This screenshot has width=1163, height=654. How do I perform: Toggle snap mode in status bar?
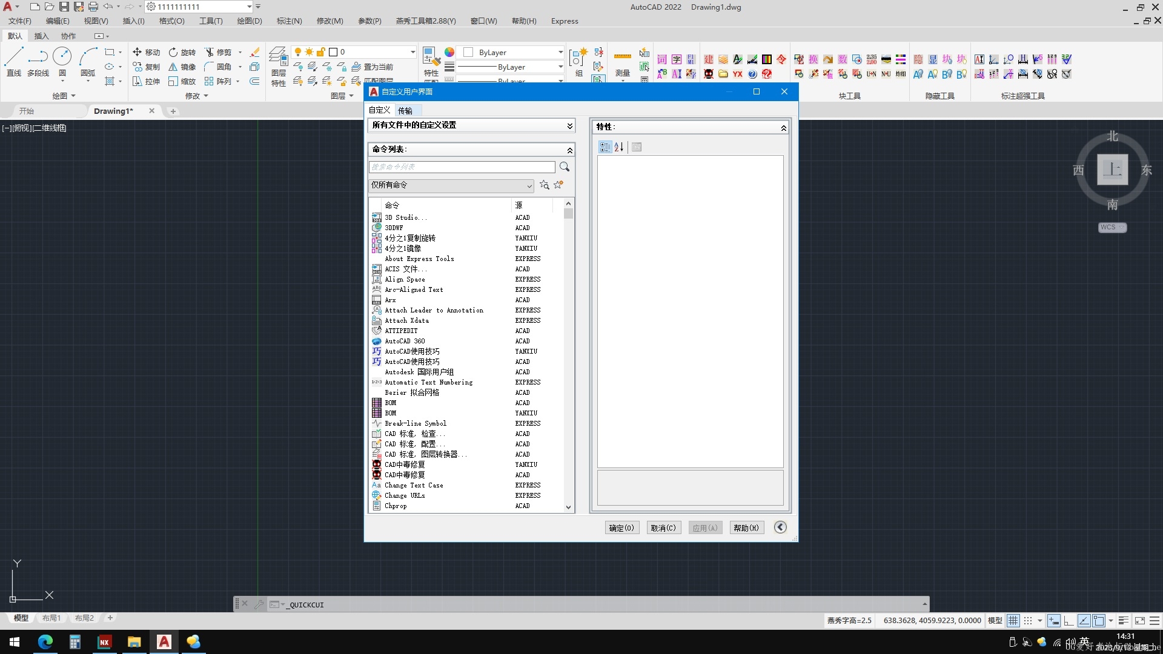click(1028, 621)
